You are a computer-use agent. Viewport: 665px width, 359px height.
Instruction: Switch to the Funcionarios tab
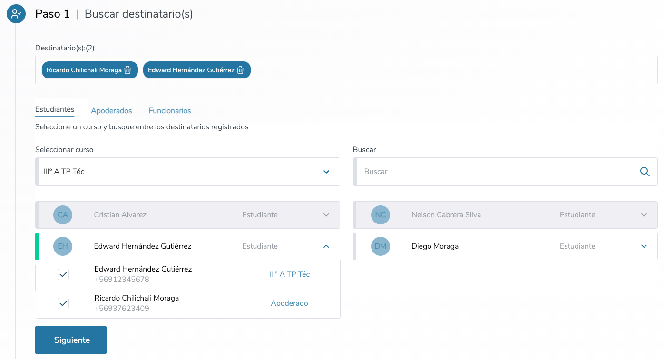tap(170, 111)
